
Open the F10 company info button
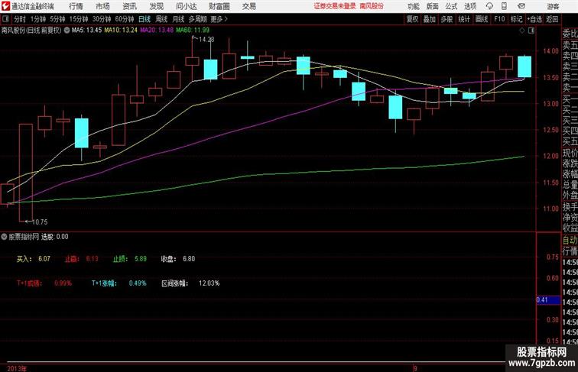pyautogui.click(x=499, y=19)
